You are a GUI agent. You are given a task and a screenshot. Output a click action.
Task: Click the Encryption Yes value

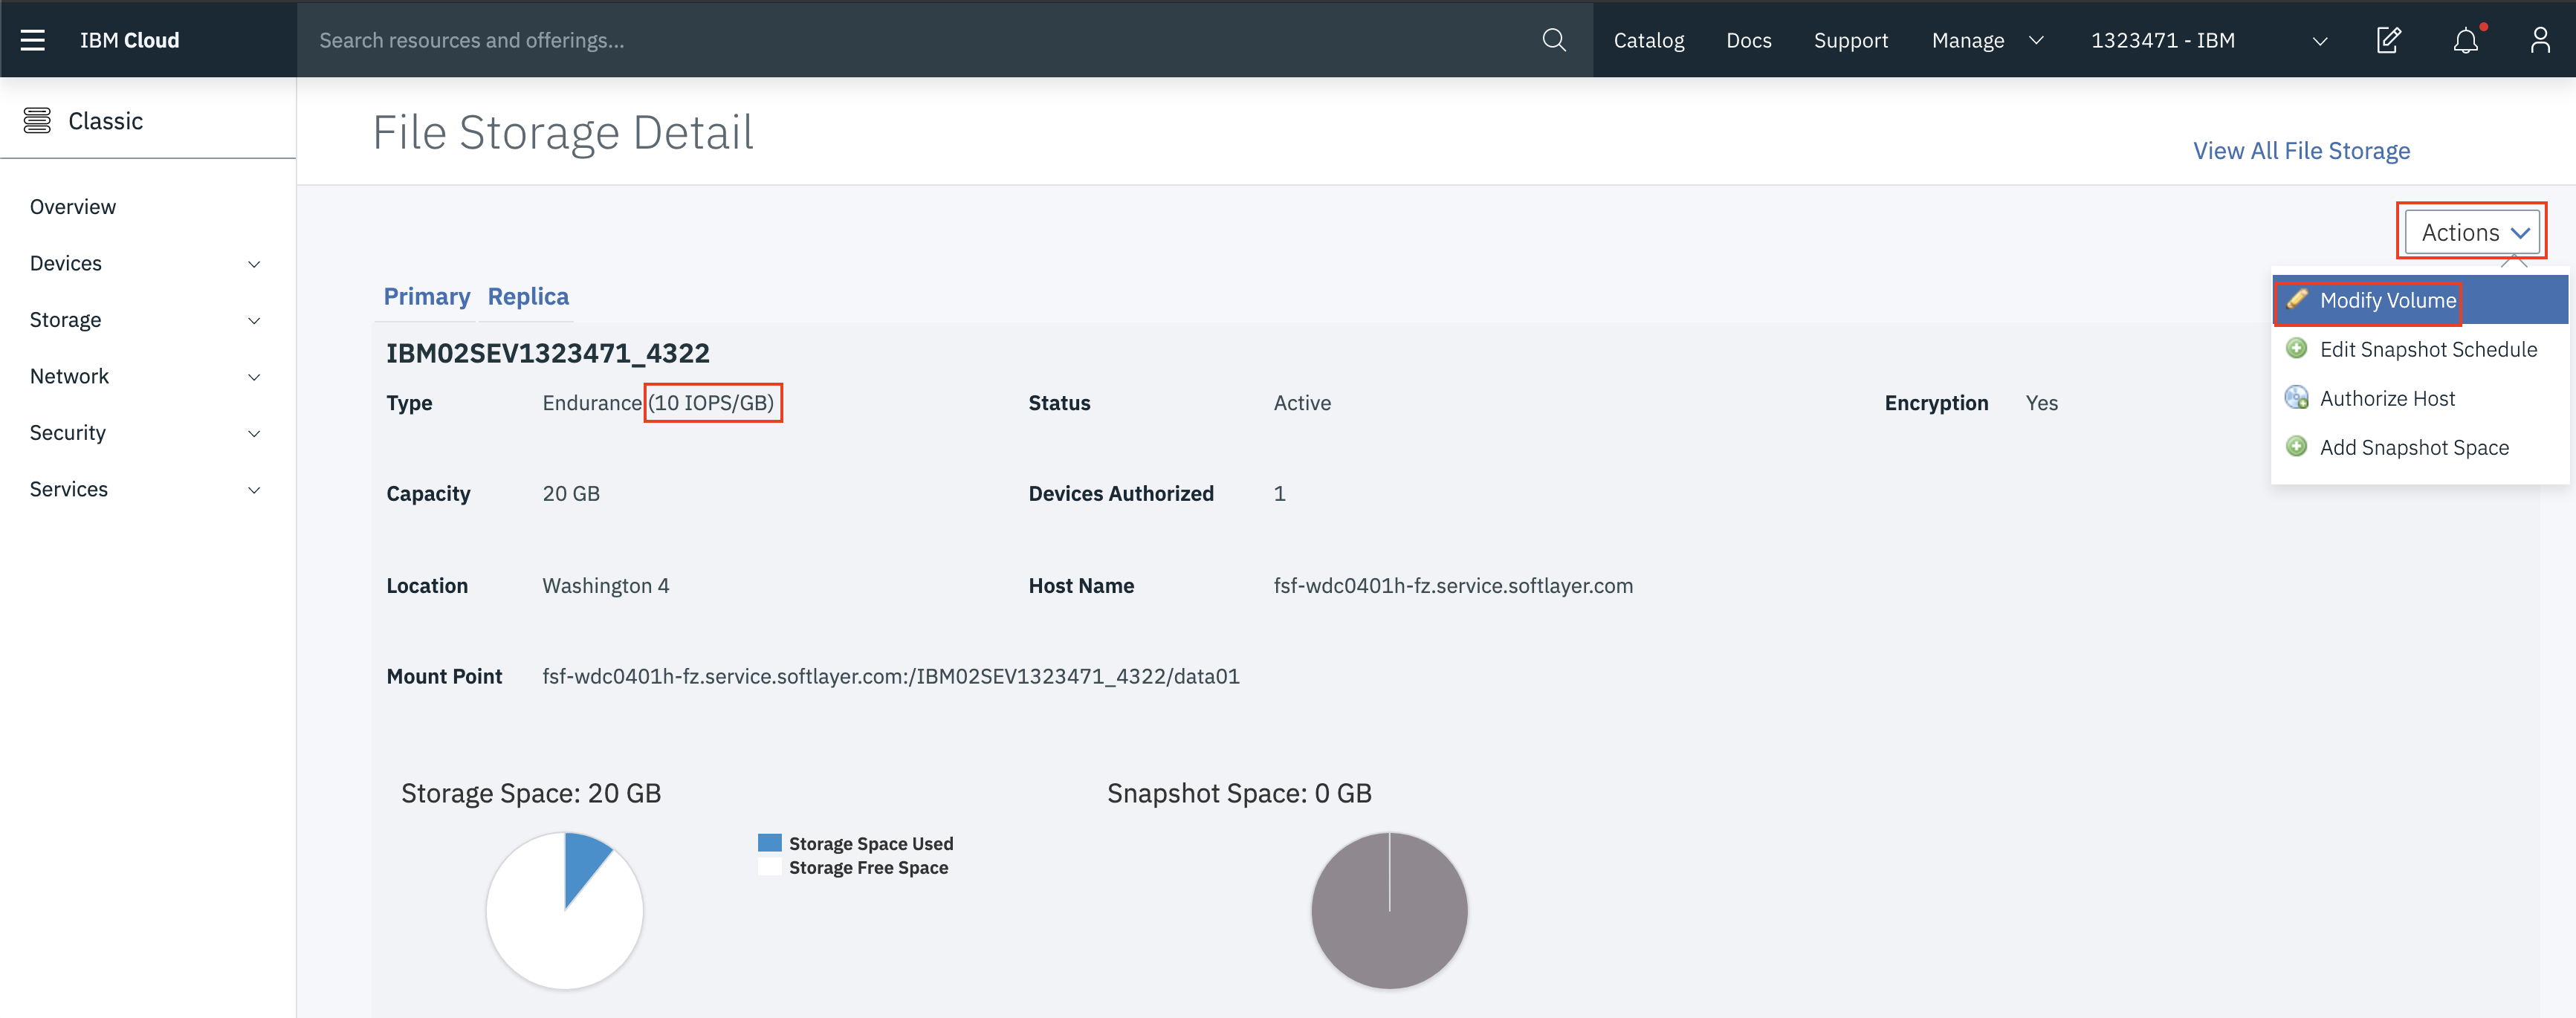[x=2041, y=403]
